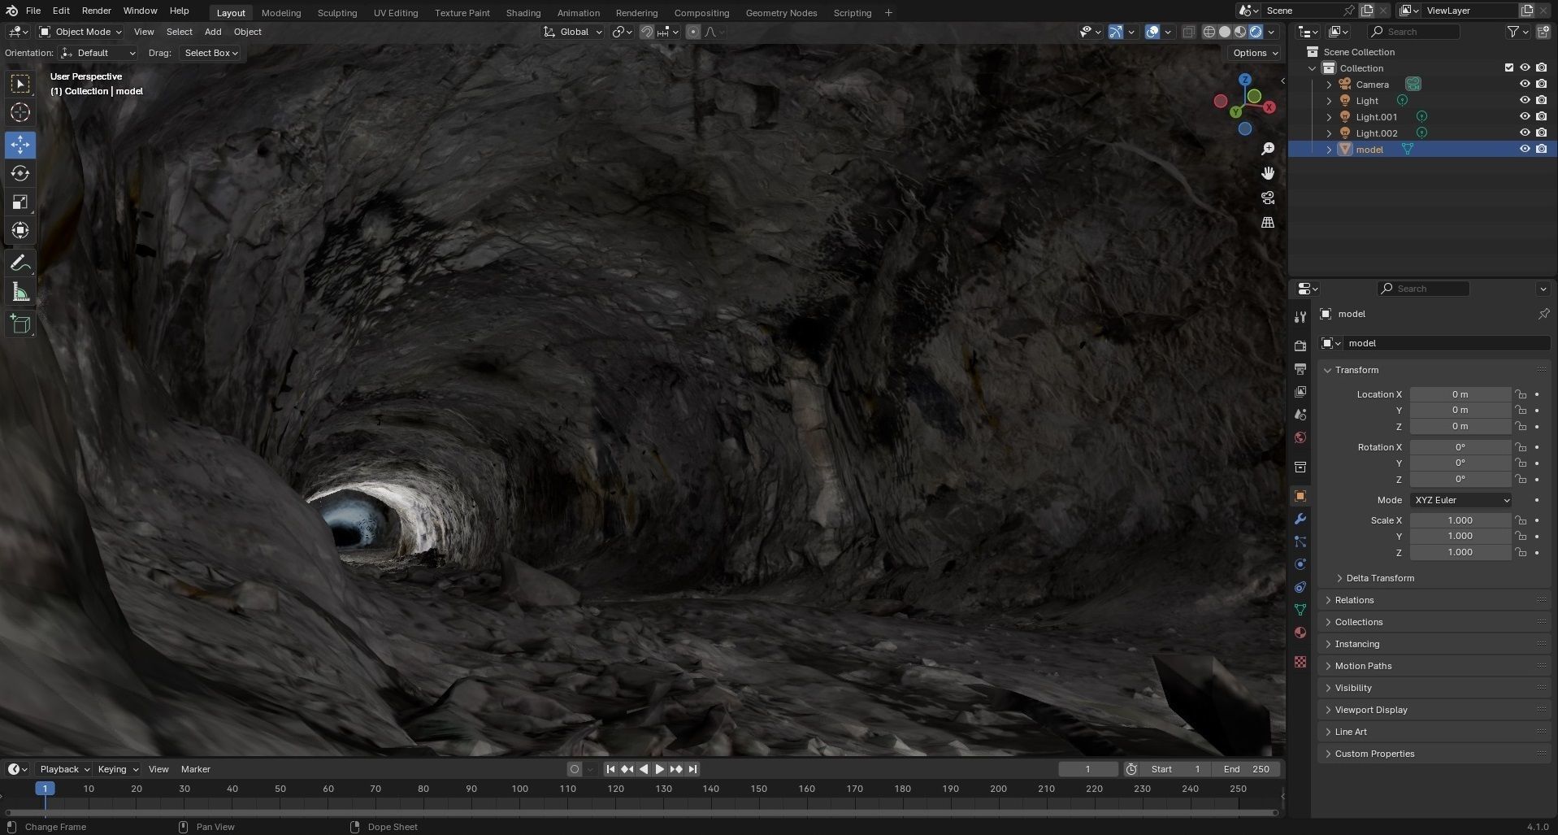The width and height of the screenshot is (1558, 835).
Task: Expand Delta Transform panel
Action: coord(1380,578)
